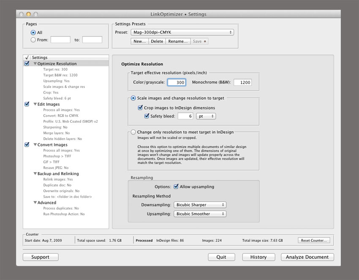This screenshot has height=280, width=359.
Task: Toggle the Allow upsampling checkbox
Action: (176, 187)
